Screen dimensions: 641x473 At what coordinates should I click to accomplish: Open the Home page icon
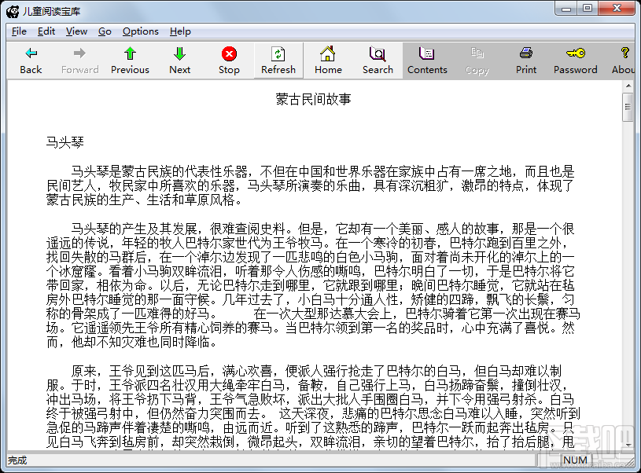pos(328,53)
